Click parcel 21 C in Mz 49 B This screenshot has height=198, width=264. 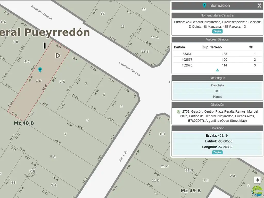click(164, 166)
